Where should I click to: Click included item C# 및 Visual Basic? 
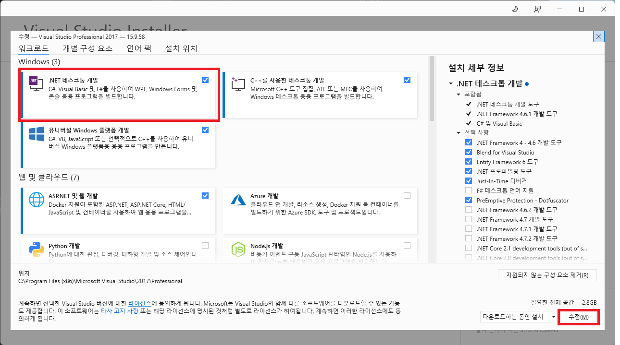point(499,123)
